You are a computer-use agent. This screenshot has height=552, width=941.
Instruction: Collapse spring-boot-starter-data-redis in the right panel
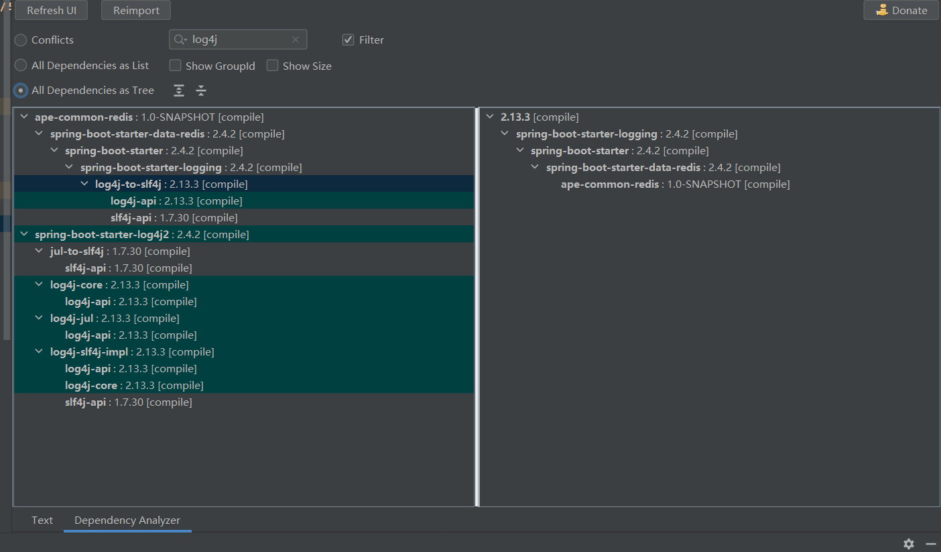[x=536, y=167]
